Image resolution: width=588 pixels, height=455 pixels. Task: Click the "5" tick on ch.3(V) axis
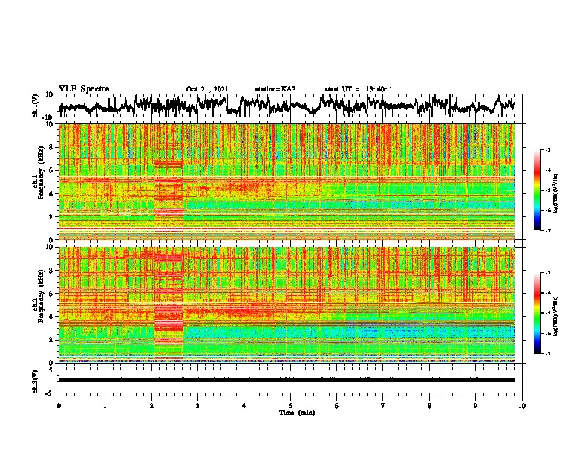(51, 370)
